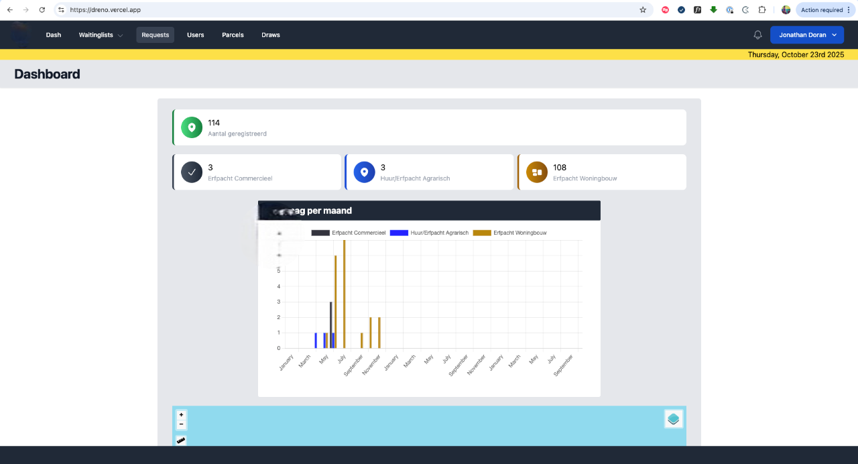The height and width of the screenshot is (464, 858).
Task: Open the Users page
Action: coord(196,35)
